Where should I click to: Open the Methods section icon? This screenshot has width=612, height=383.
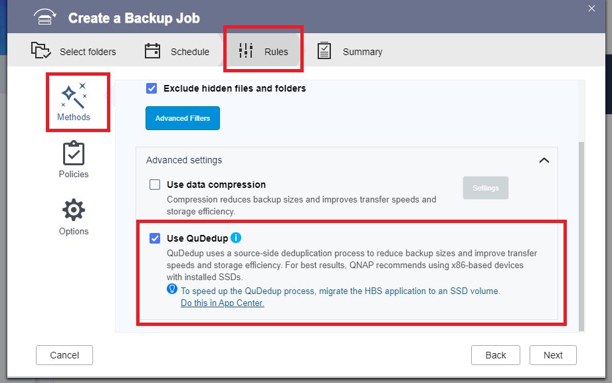pyautogui.click(x=74, y=96)
